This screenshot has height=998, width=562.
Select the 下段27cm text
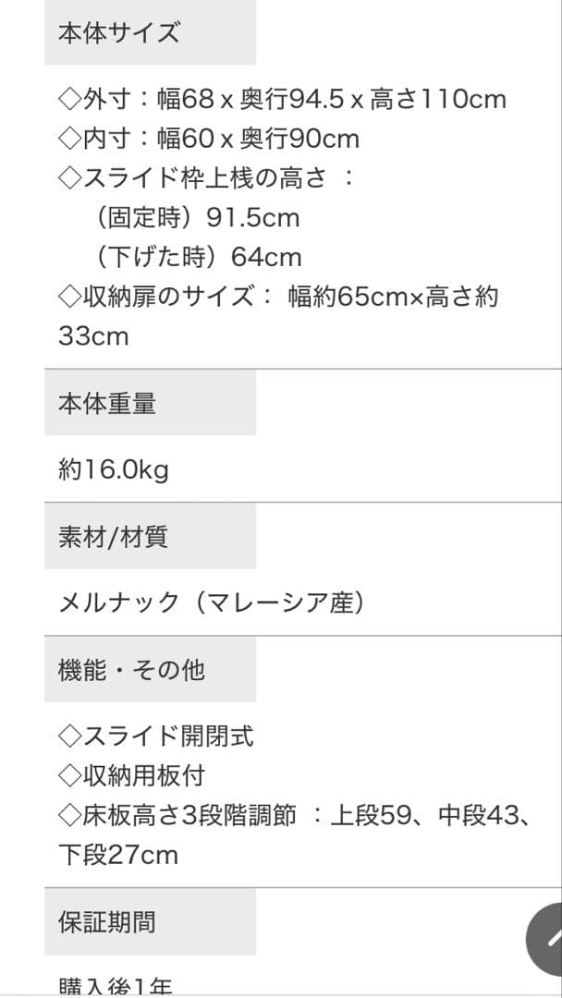[x=118, y=855]
